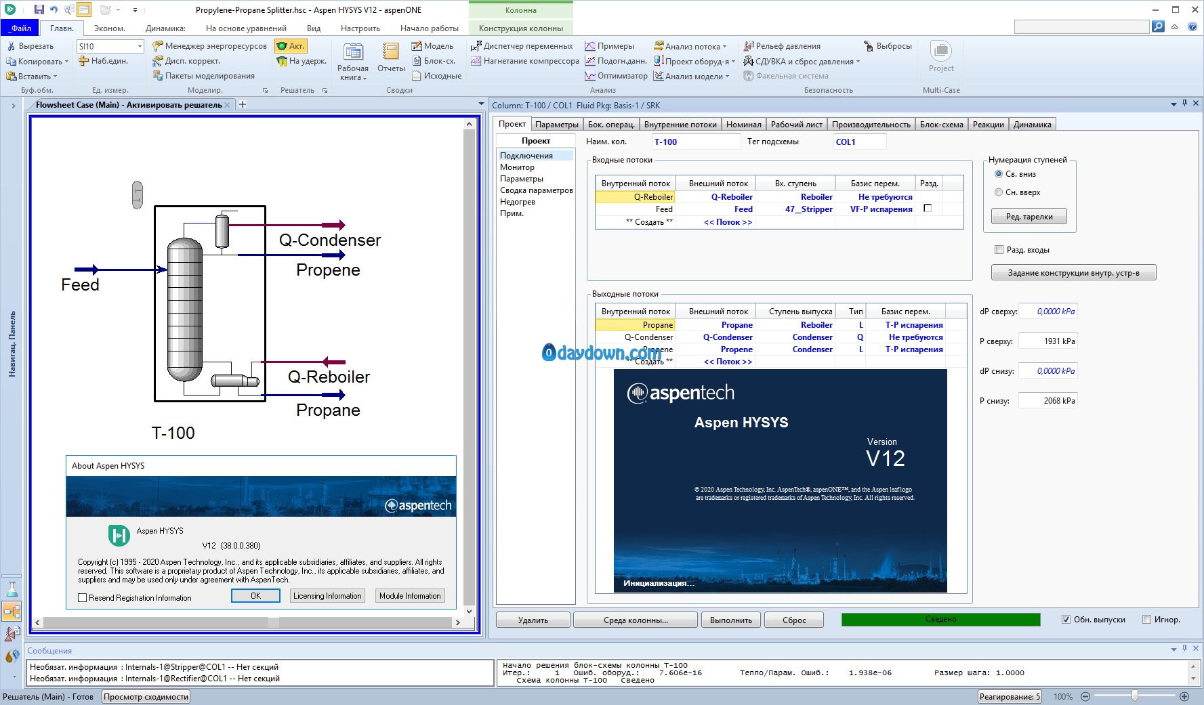This screenshot has height=705, width=1204.
Task: Click the Выполнить button
Action: click(x=730, y=620)
